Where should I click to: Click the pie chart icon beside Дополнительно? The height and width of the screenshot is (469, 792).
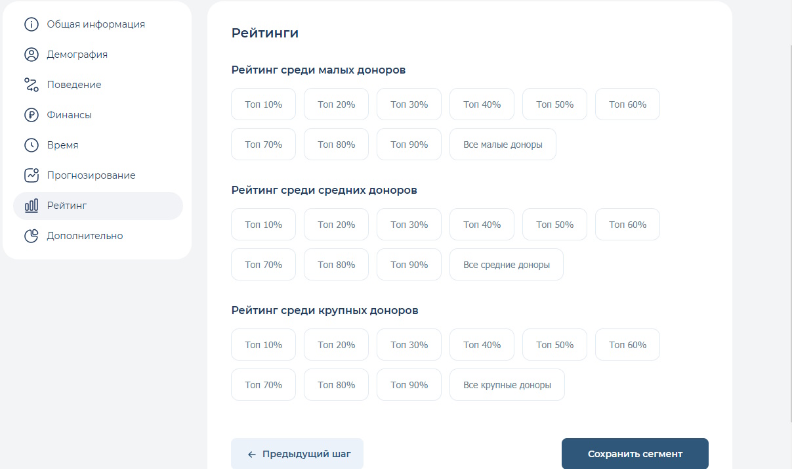coord(31,236)
